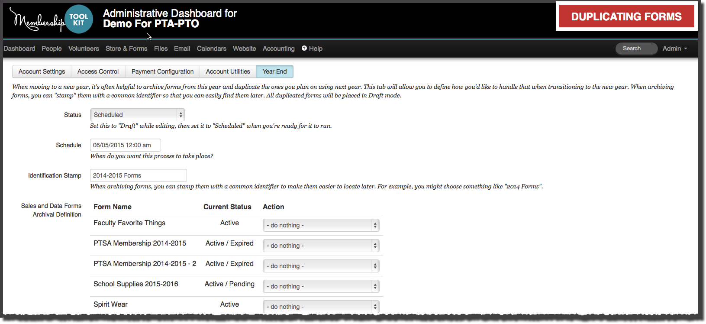This screenshot has height=324, width=706.
Task: Open the Files menu
Action: tap(161, 49)
